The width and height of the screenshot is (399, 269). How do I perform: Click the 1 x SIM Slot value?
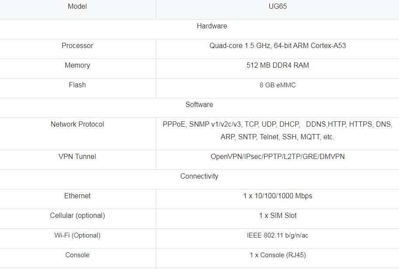[278, 216]
